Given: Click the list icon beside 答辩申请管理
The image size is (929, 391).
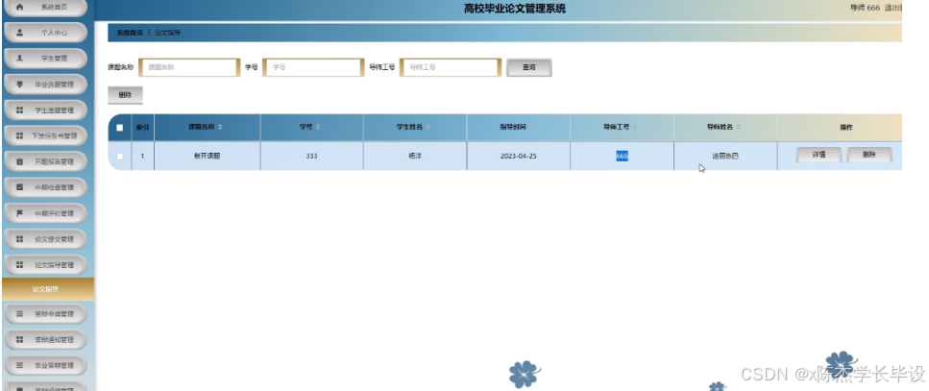Looking at the screenshot, I should tap(19, 314).
